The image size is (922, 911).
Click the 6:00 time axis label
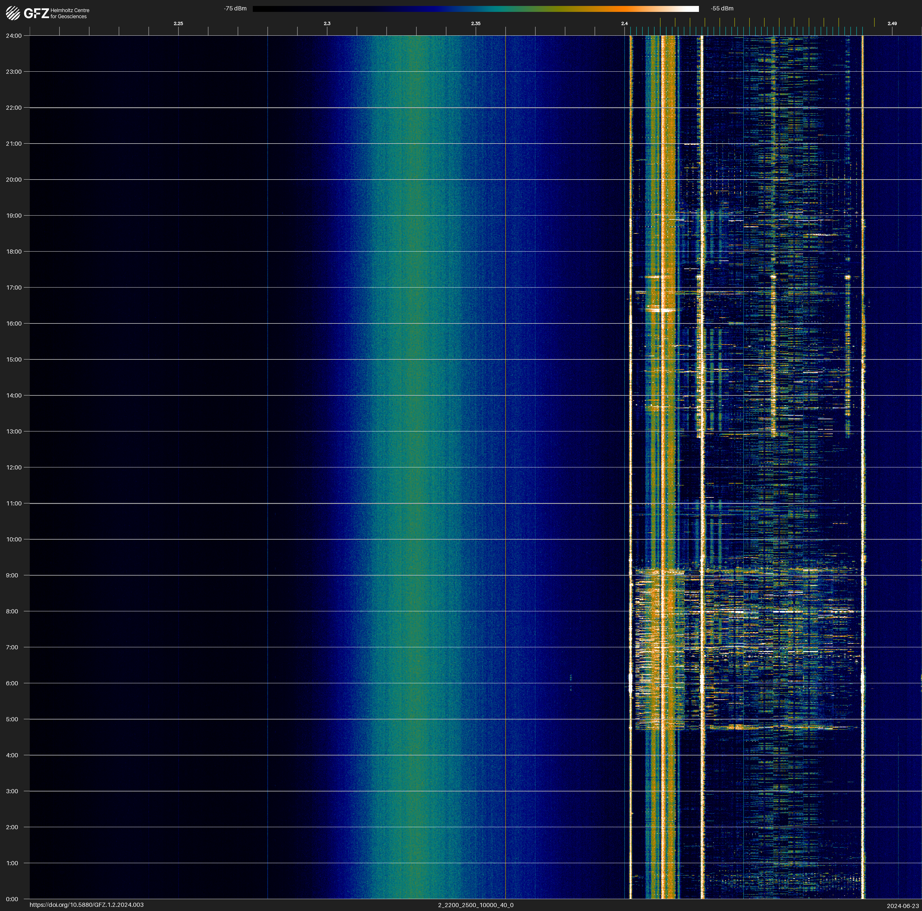tap(12, 683)
